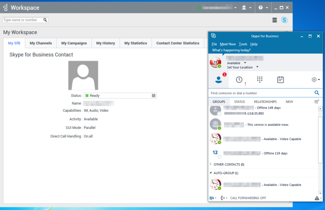The width and height of the screenshot is (325, 210).
Task: Collapse the AUTO-GROUP group
Action: [x=210, y=173]
